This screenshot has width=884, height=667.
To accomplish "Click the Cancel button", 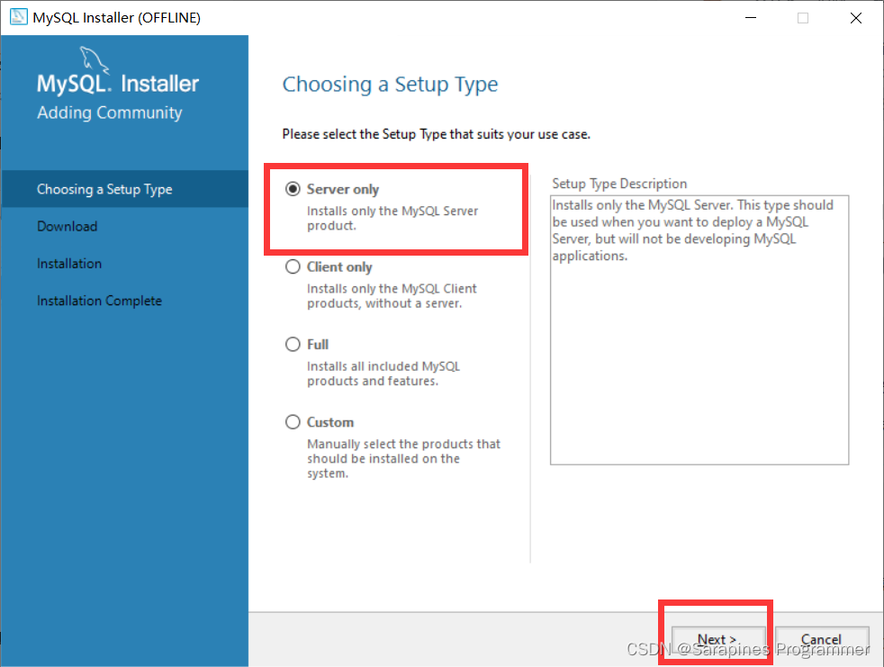I will [821, 639].
